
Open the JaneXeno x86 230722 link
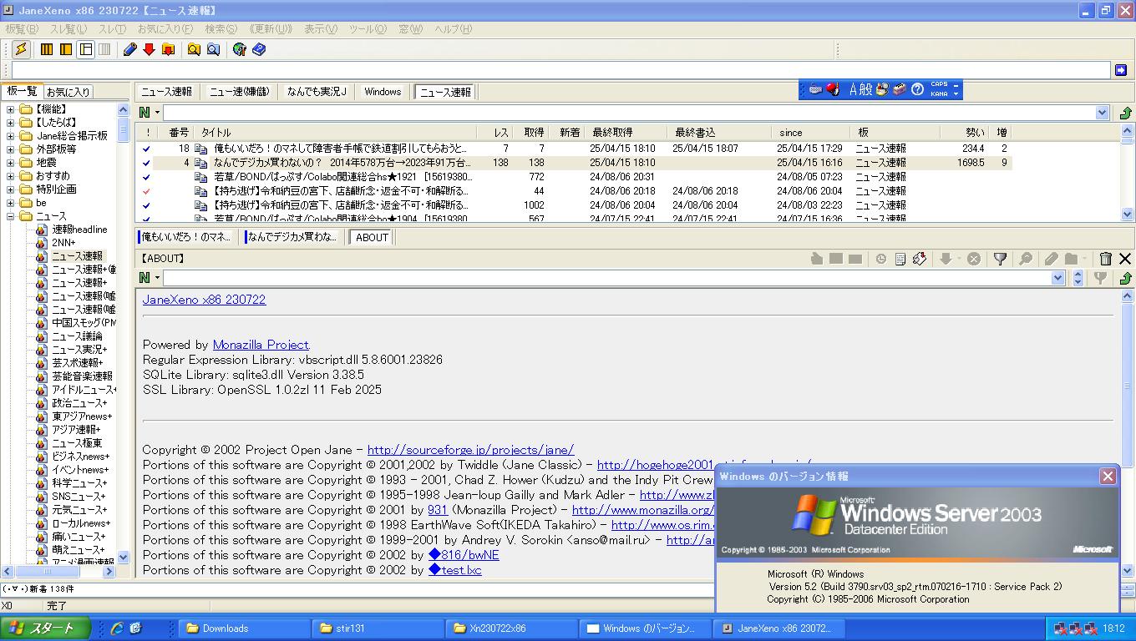[204, 300]
